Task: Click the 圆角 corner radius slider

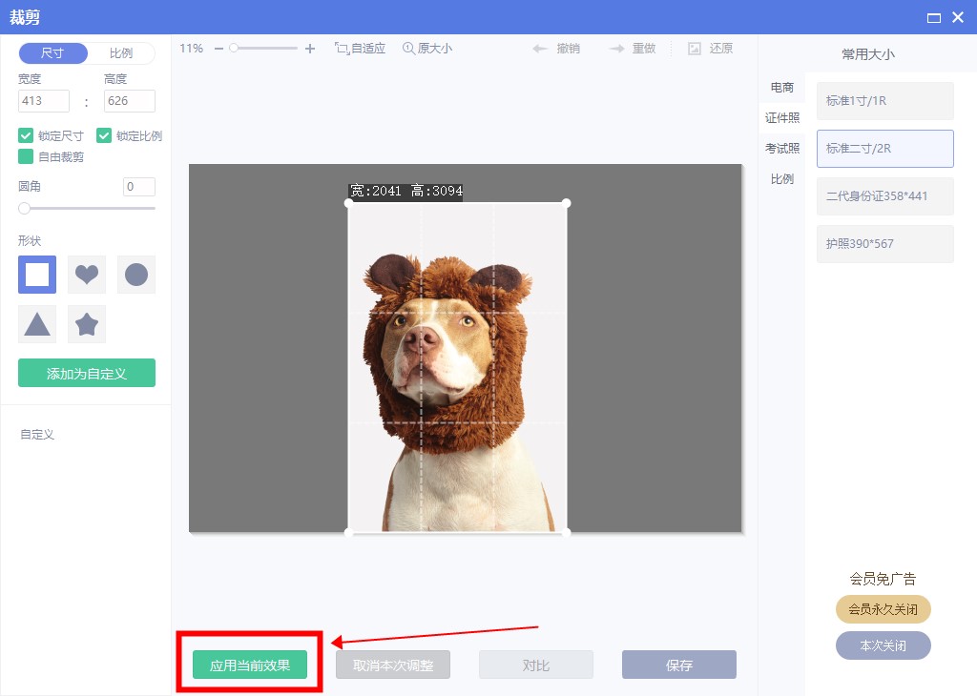Action: pyautogui.click(x=87, y=208)
